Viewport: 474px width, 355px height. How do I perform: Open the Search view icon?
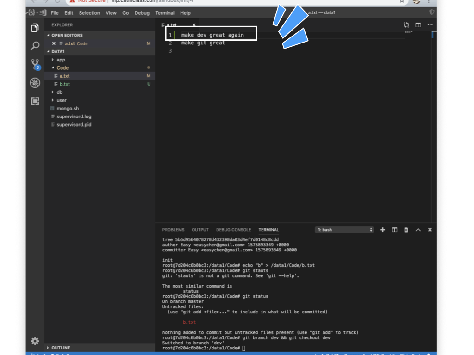tap(35, 46)
